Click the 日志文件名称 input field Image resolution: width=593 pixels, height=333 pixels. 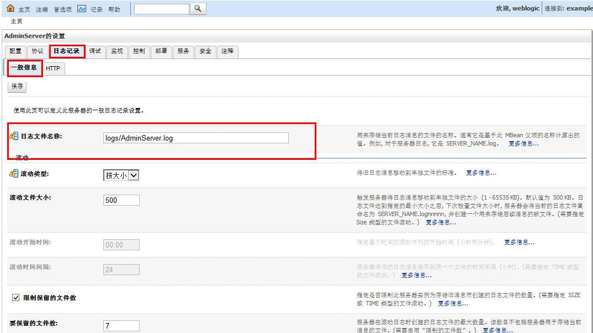pos(196,138)
